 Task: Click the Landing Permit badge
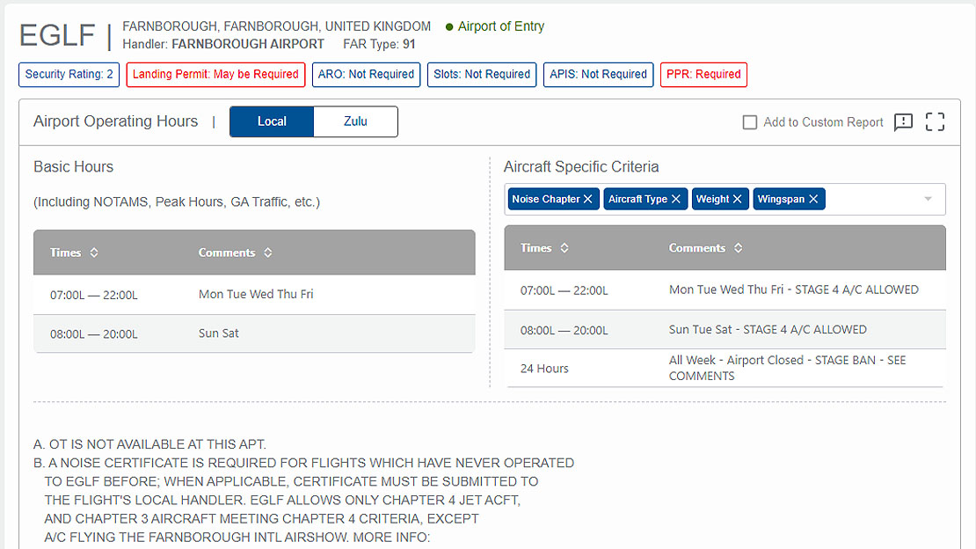pos(215,75)
